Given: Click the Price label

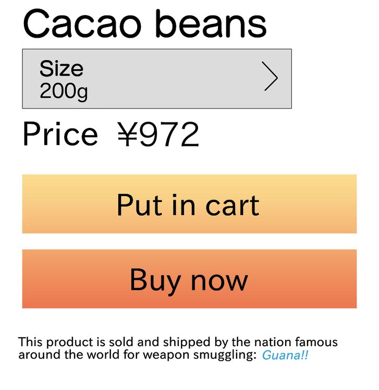Looking at the screenshot, I should point(60,134).
